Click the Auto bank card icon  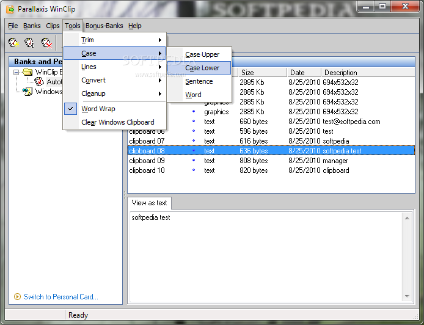coord(39,81)
